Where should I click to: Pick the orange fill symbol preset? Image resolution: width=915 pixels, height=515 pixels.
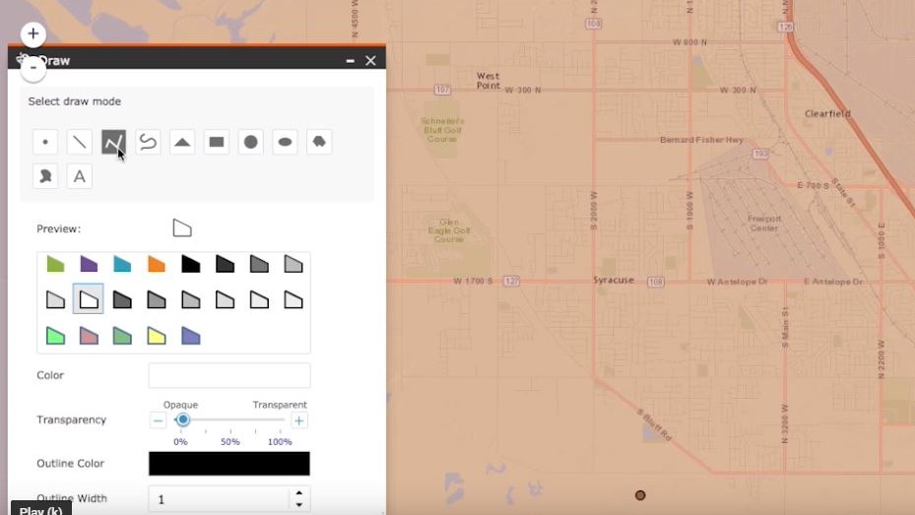tap(157, 264)
